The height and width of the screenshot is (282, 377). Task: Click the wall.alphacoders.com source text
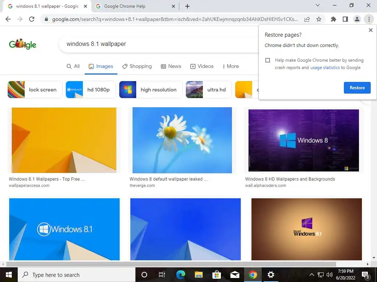(265, 185)
